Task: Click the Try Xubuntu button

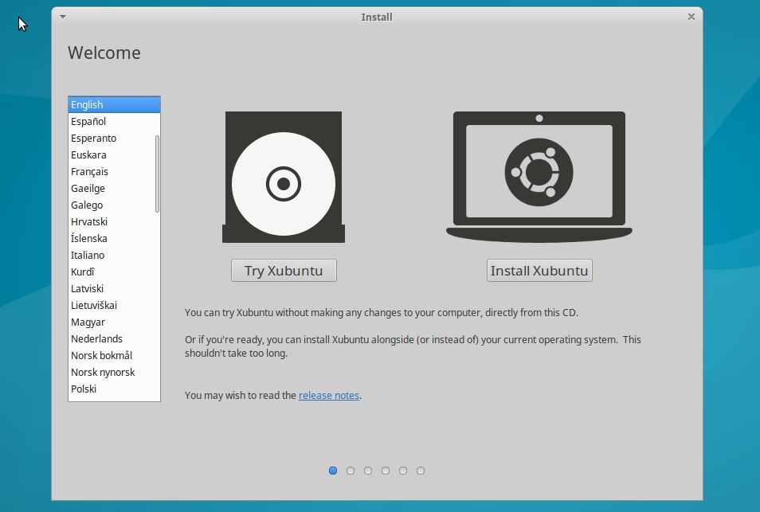Action: (x=283, y=270)
